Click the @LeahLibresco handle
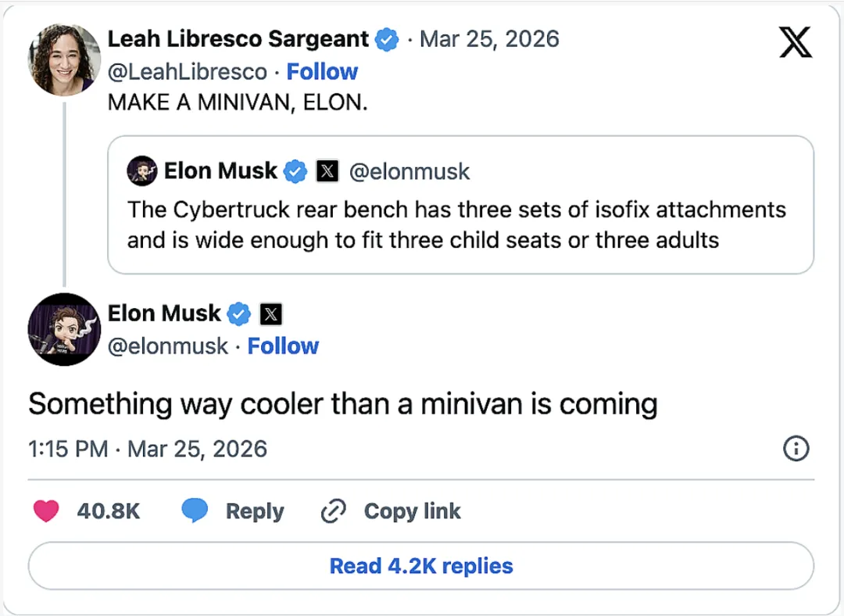 [x=188, y=72]
